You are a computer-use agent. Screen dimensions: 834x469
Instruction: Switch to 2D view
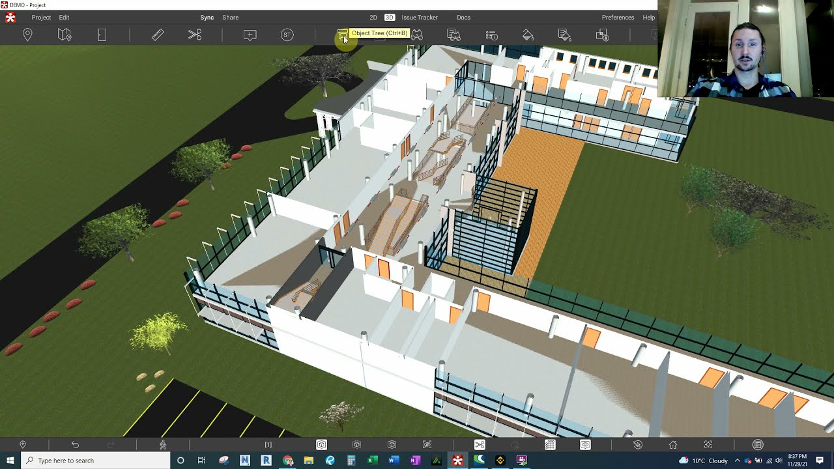pyautogui.click(x=373, y=18)
